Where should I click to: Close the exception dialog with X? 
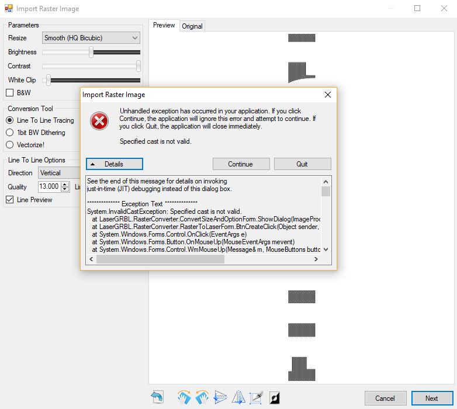328,95
